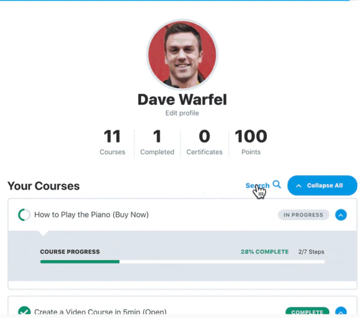Click the 28% COMPLETE label
Viewport: 361px width, 318px height.
(265, 252)
